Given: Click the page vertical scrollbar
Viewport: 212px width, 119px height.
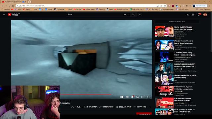Looking at the screenshot, I should point(211,32).
